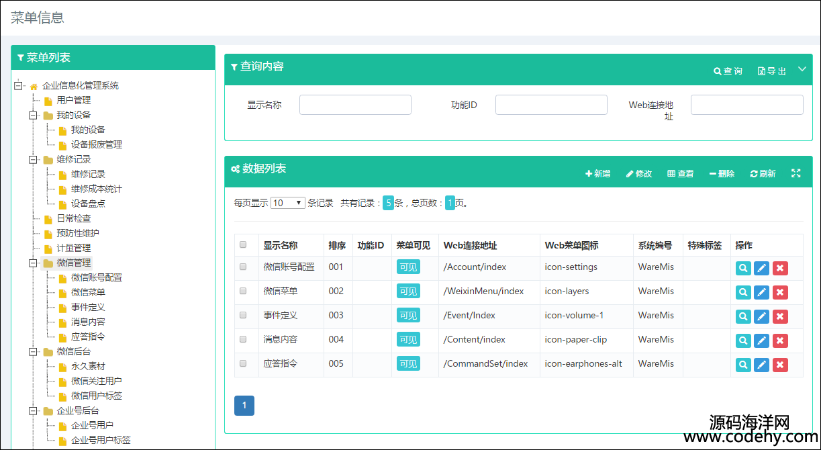Screen dimensions: 821x450
Task: Click the file icon beside 日常检查
Action: coord(48,219)
